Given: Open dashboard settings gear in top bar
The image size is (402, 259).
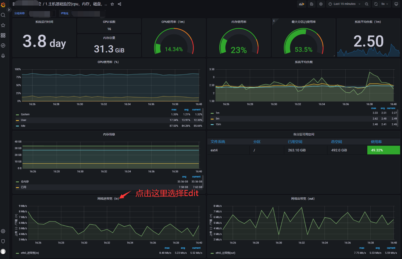Looking at the screenshot, I should (x=321, y=4).
